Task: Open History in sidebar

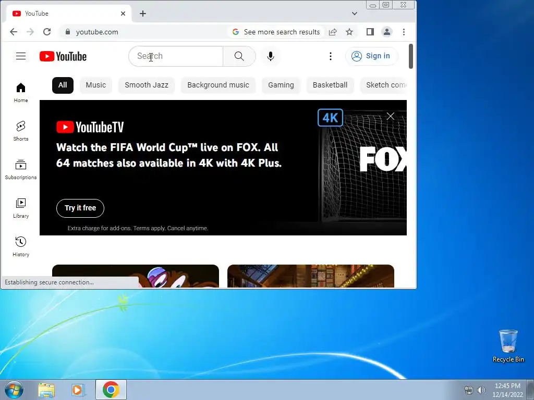Action: pos(21,246)
